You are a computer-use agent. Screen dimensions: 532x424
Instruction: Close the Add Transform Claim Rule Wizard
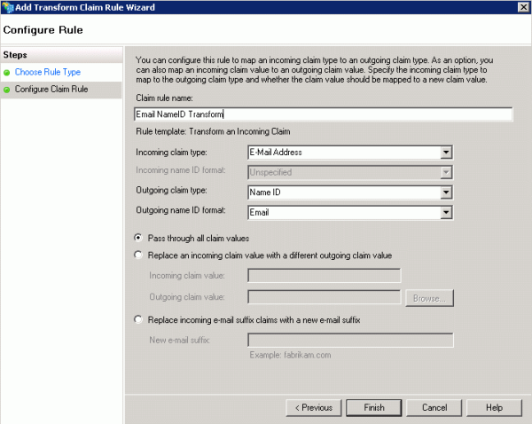tap(523, 7)
